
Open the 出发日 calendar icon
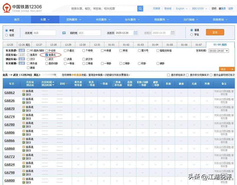click(136, 33)
